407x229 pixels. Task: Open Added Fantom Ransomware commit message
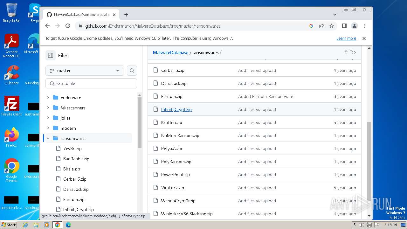(266, 96)
